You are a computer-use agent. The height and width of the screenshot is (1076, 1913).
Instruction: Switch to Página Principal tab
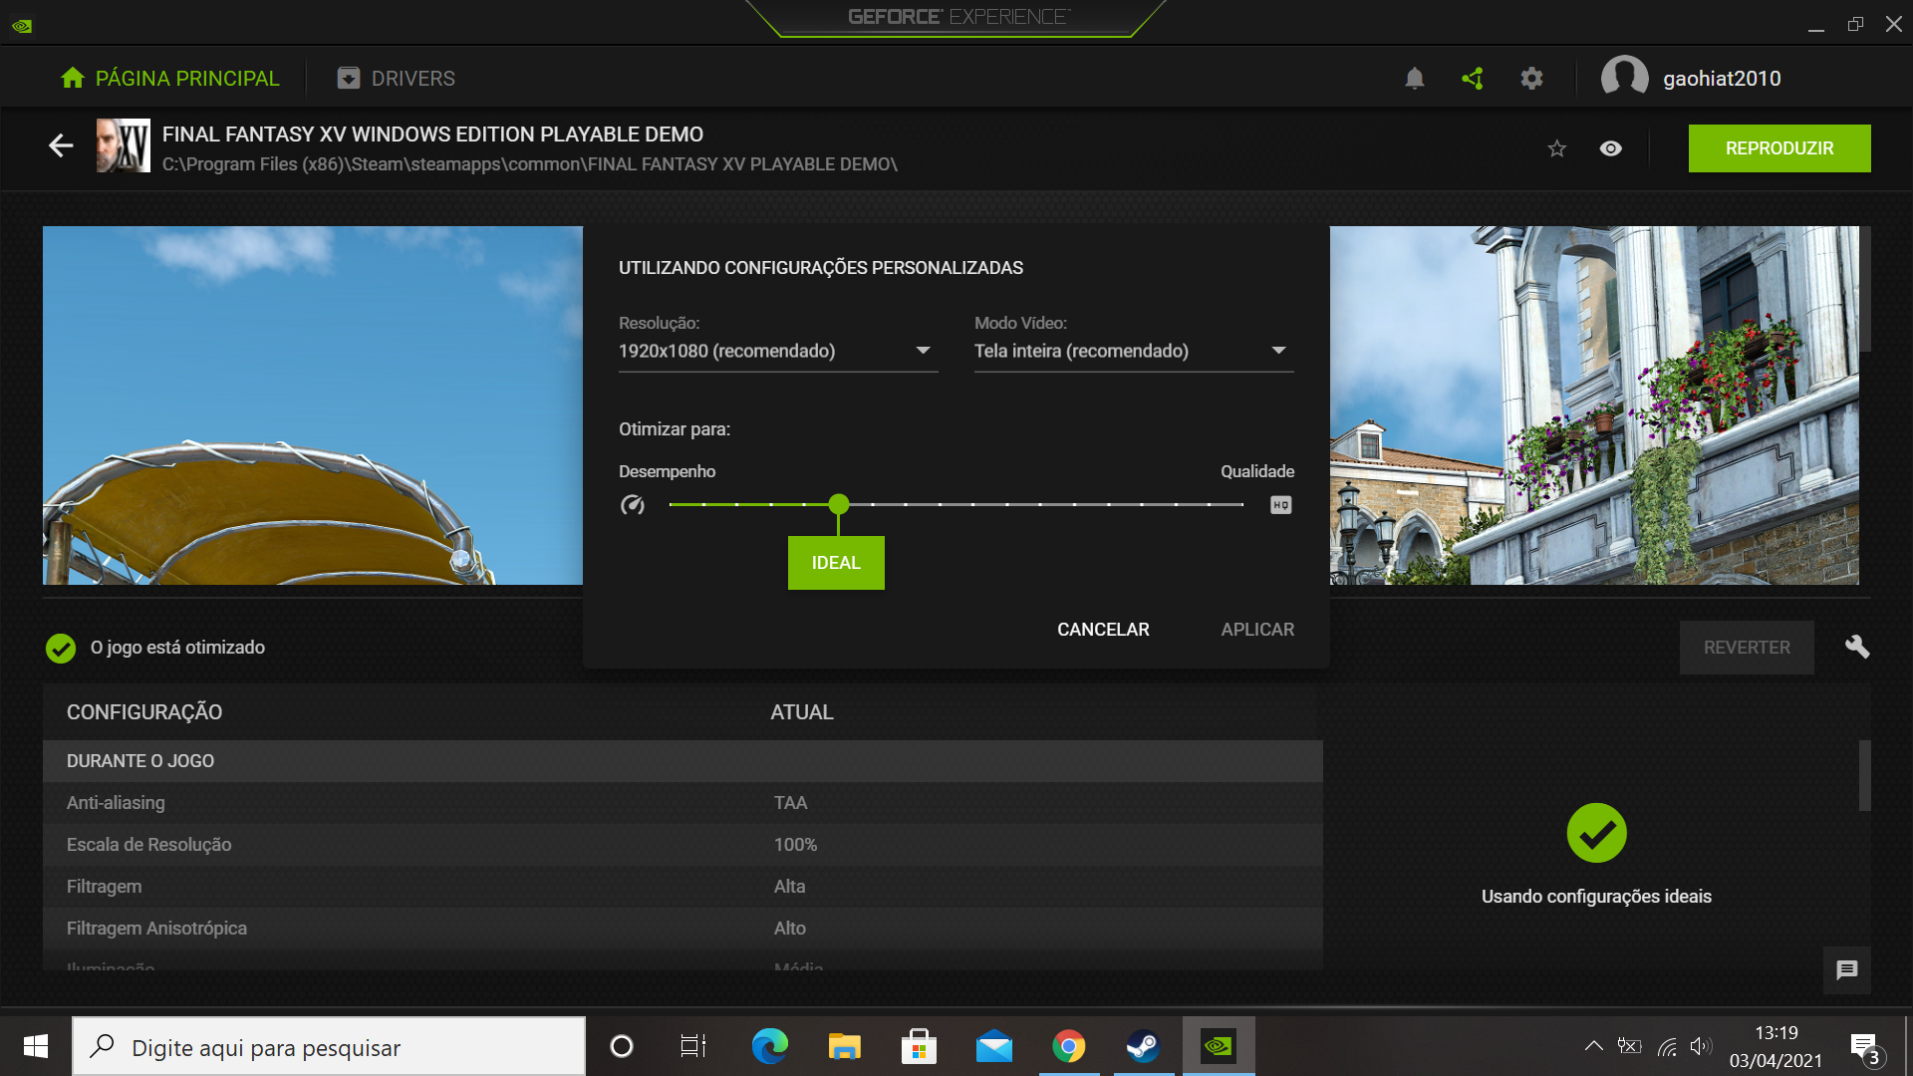[170, 78]
